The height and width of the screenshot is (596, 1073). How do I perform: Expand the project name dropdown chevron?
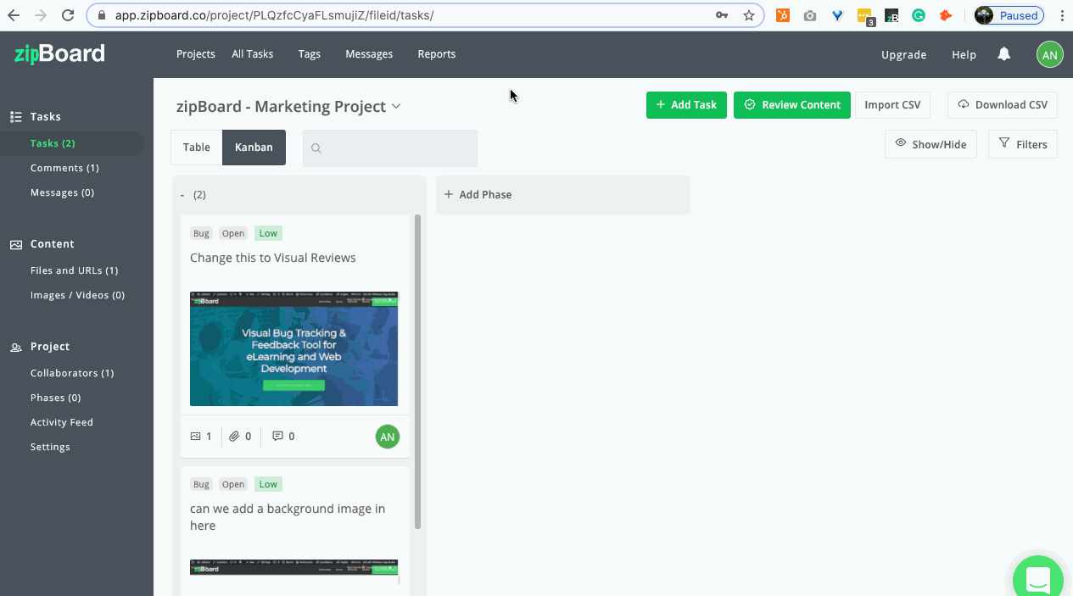[395, 107]
